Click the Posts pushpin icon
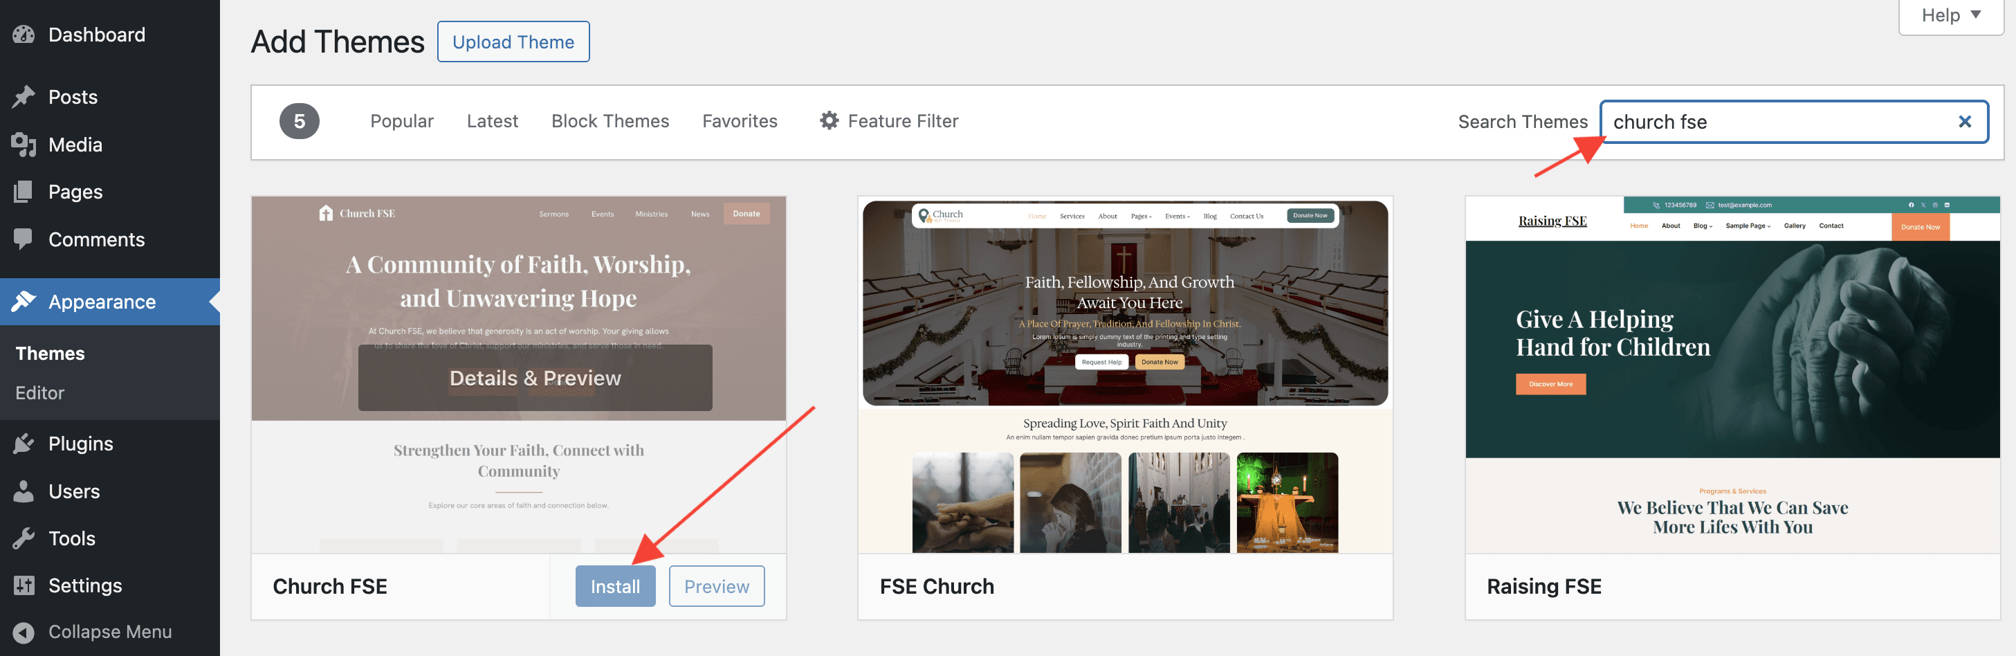 click(24, 97)
